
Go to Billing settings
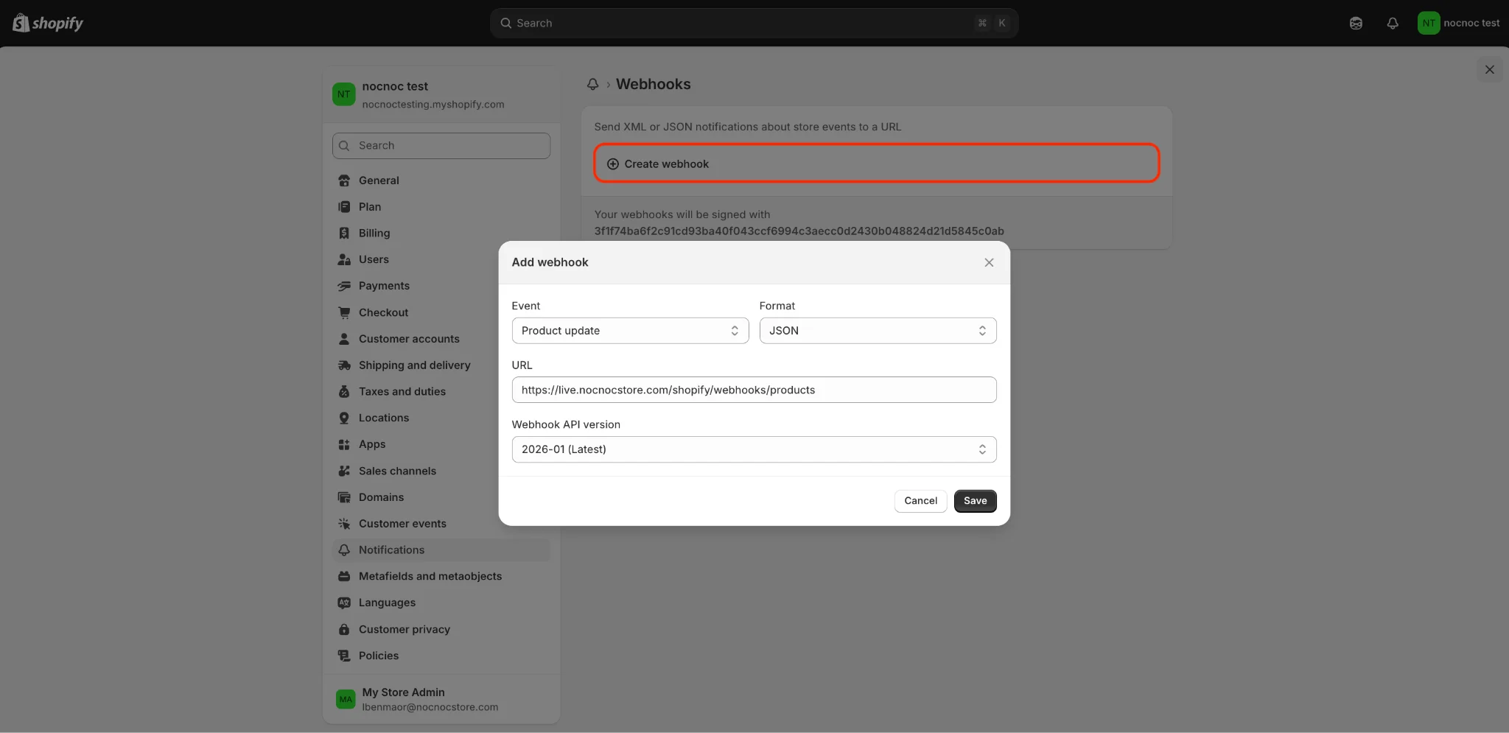click(x=441, y=233)
